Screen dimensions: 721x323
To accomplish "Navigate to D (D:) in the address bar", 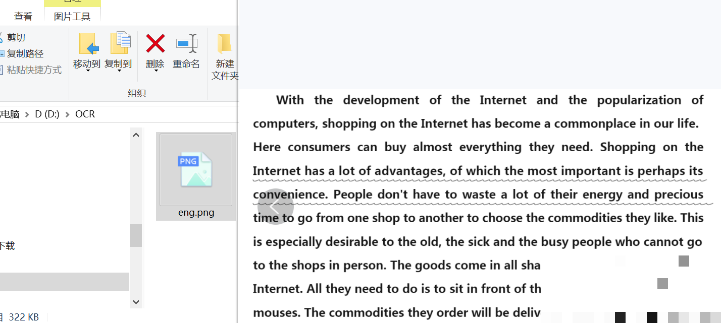I will pyautogui.click(x=47, y=114).
